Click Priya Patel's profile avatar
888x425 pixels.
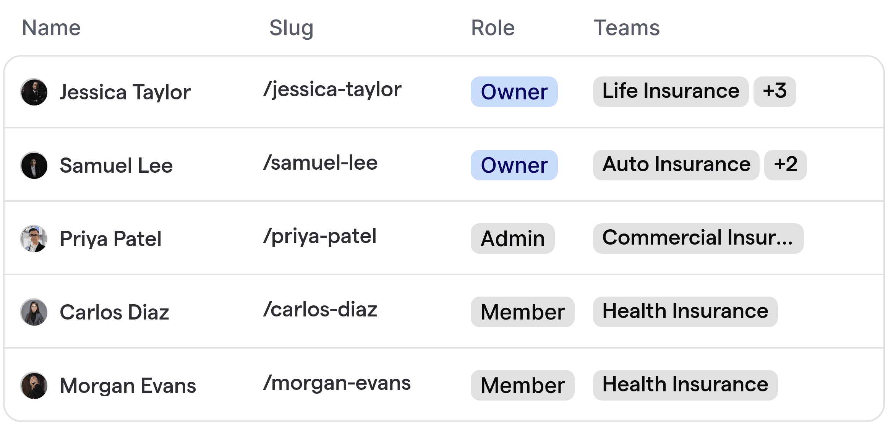point(34,238)
